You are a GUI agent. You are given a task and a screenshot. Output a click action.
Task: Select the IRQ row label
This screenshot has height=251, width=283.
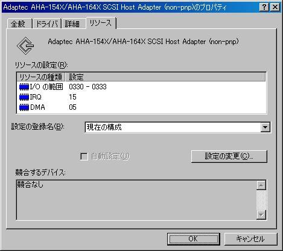36,97
